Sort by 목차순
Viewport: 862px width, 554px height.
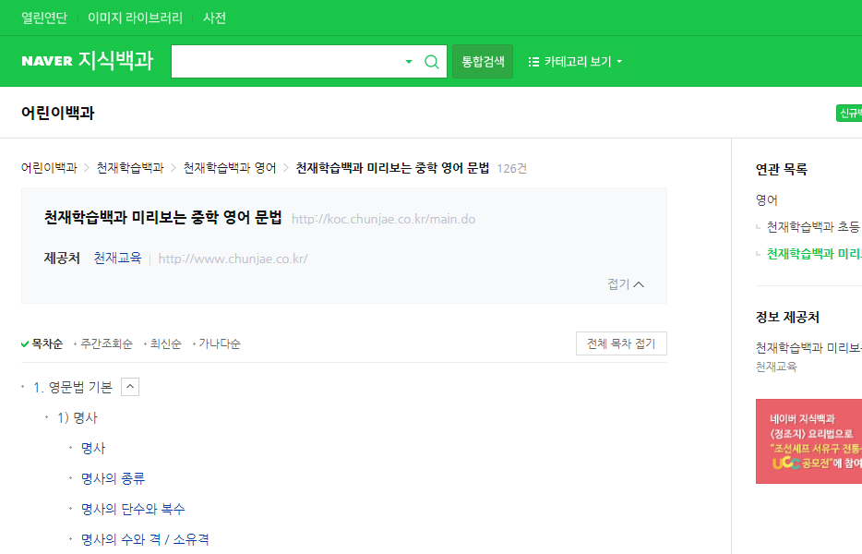(x=42, y=343)
